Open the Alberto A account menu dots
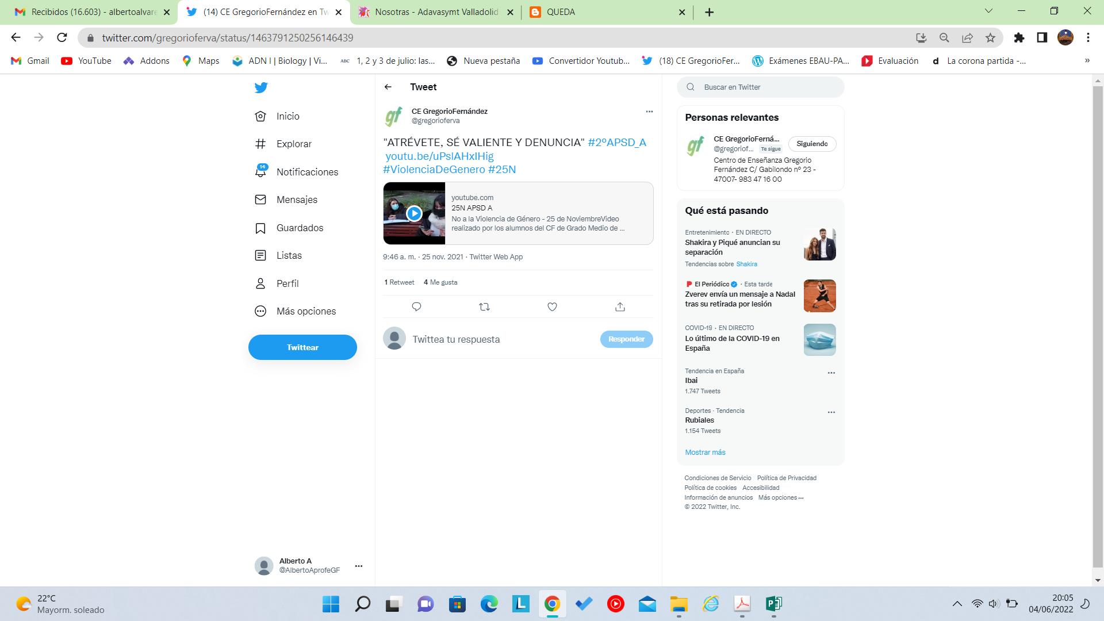This screenshot has height=621, width=1104. (359, 566)
